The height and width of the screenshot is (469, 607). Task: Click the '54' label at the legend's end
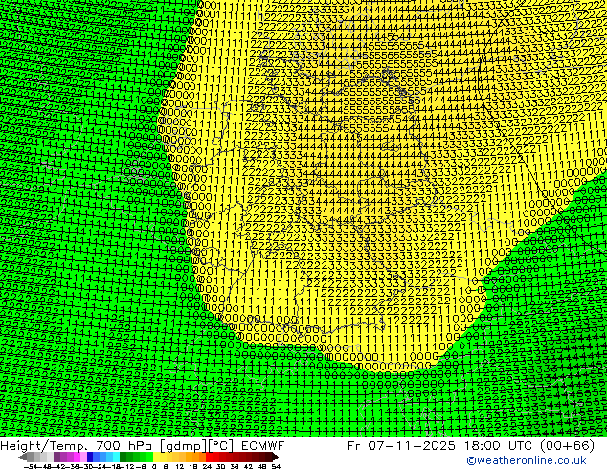(275, 466)
